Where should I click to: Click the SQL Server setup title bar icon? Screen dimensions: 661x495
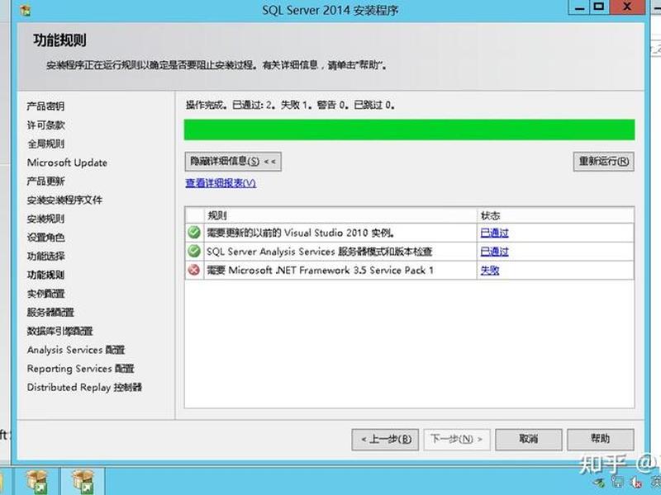pos(26,9)
